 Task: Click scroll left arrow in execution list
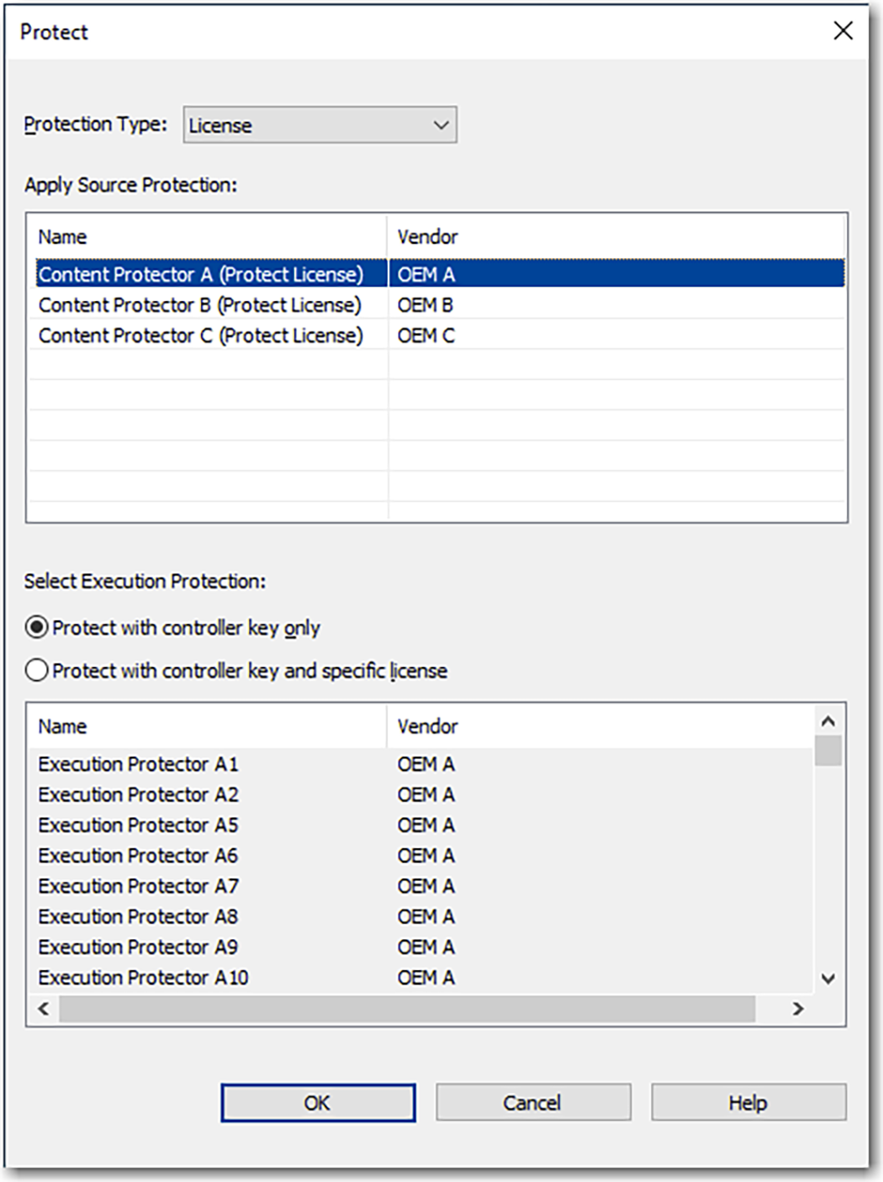click(x=44, y=1009)
